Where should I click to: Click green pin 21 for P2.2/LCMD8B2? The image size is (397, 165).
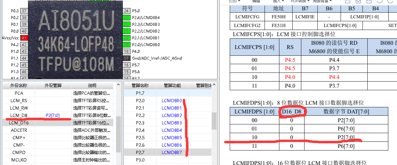click(126, 31)
